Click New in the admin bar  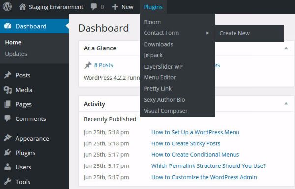[127, 7]
